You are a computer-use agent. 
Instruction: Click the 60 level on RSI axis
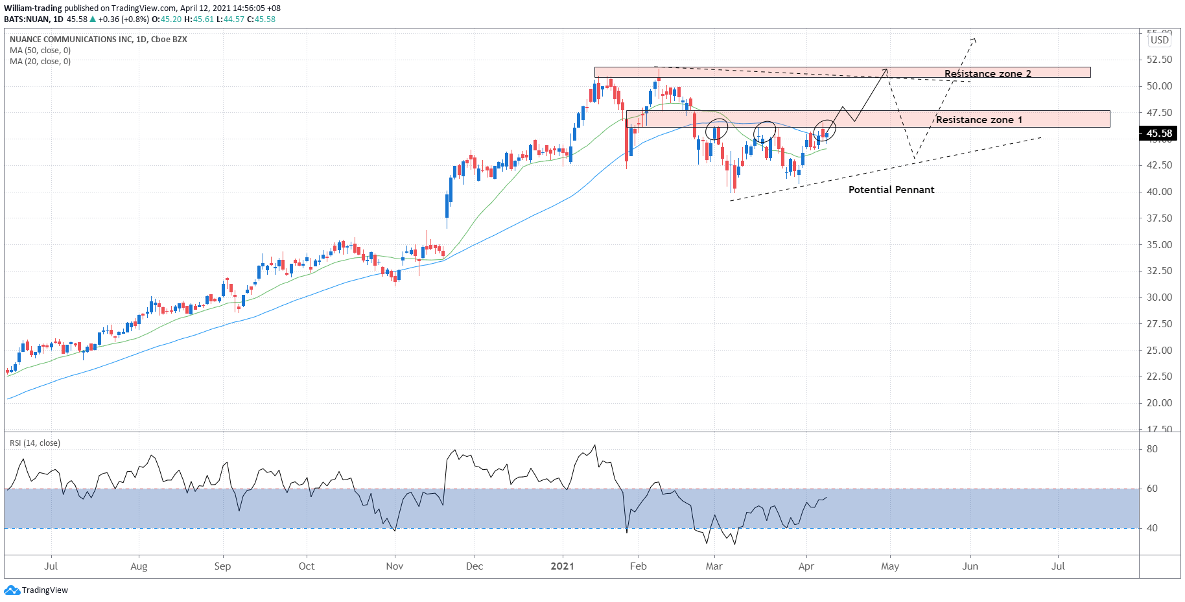(1152, 489)
